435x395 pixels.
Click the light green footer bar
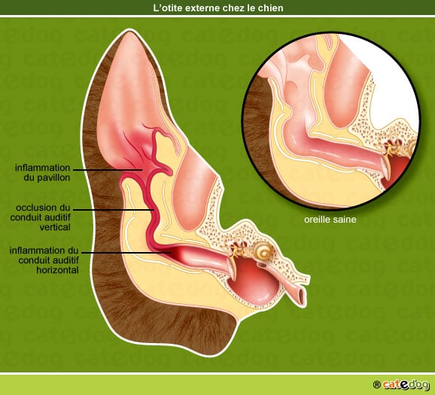pos(217,385)
